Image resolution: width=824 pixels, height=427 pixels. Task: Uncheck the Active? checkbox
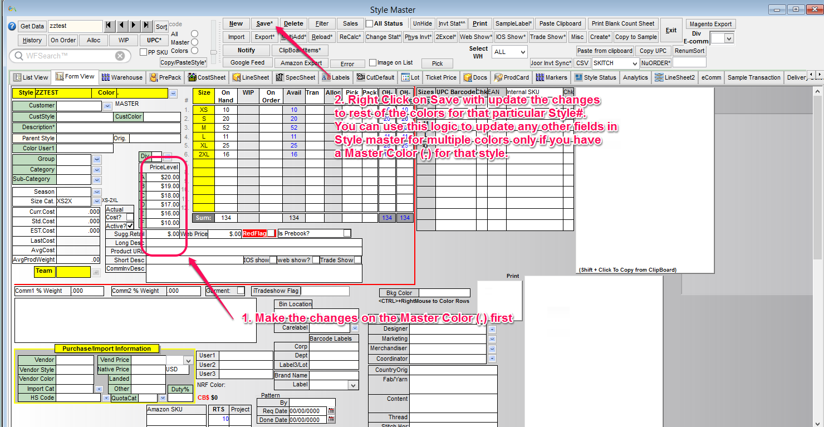[130, 226]
